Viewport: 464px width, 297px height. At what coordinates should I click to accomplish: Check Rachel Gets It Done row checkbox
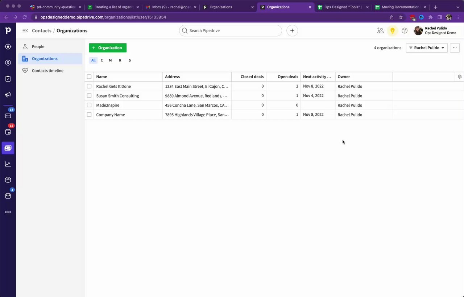[x=89, y=86]
